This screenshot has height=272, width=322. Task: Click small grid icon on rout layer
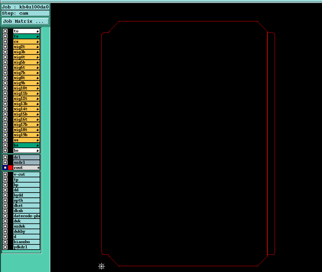click(x=38, y=168)
